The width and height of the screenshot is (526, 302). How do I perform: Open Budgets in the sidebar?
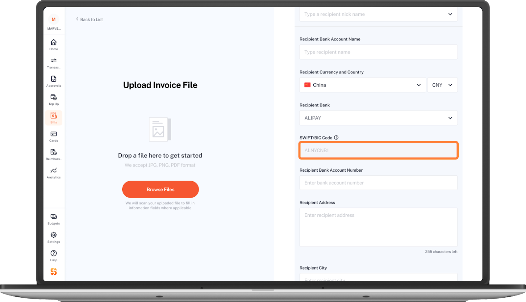pos(54,217)
